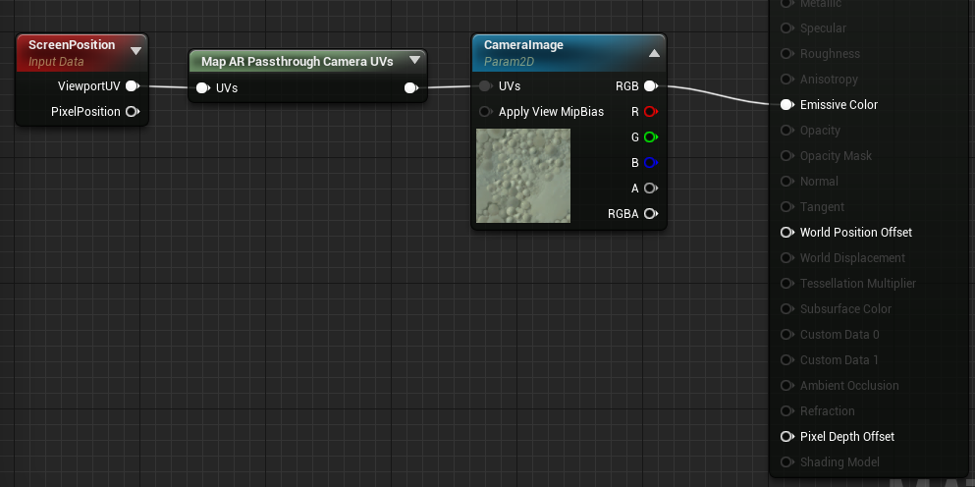Click the Ambient Occlusion input pin

786,385
